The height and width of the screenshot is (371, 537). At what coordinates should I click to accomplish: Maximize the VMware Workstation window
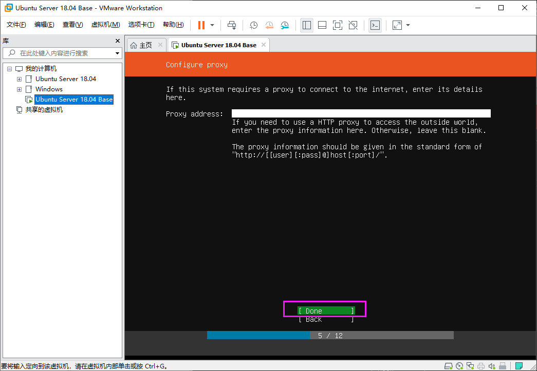pyautogui.click(x=501, y=8)
